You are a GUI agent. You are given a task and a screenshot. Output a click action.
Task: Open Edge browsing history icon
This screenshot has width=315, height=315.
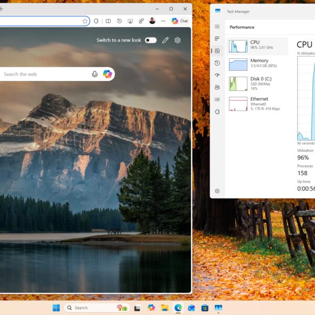coord(119,21)
